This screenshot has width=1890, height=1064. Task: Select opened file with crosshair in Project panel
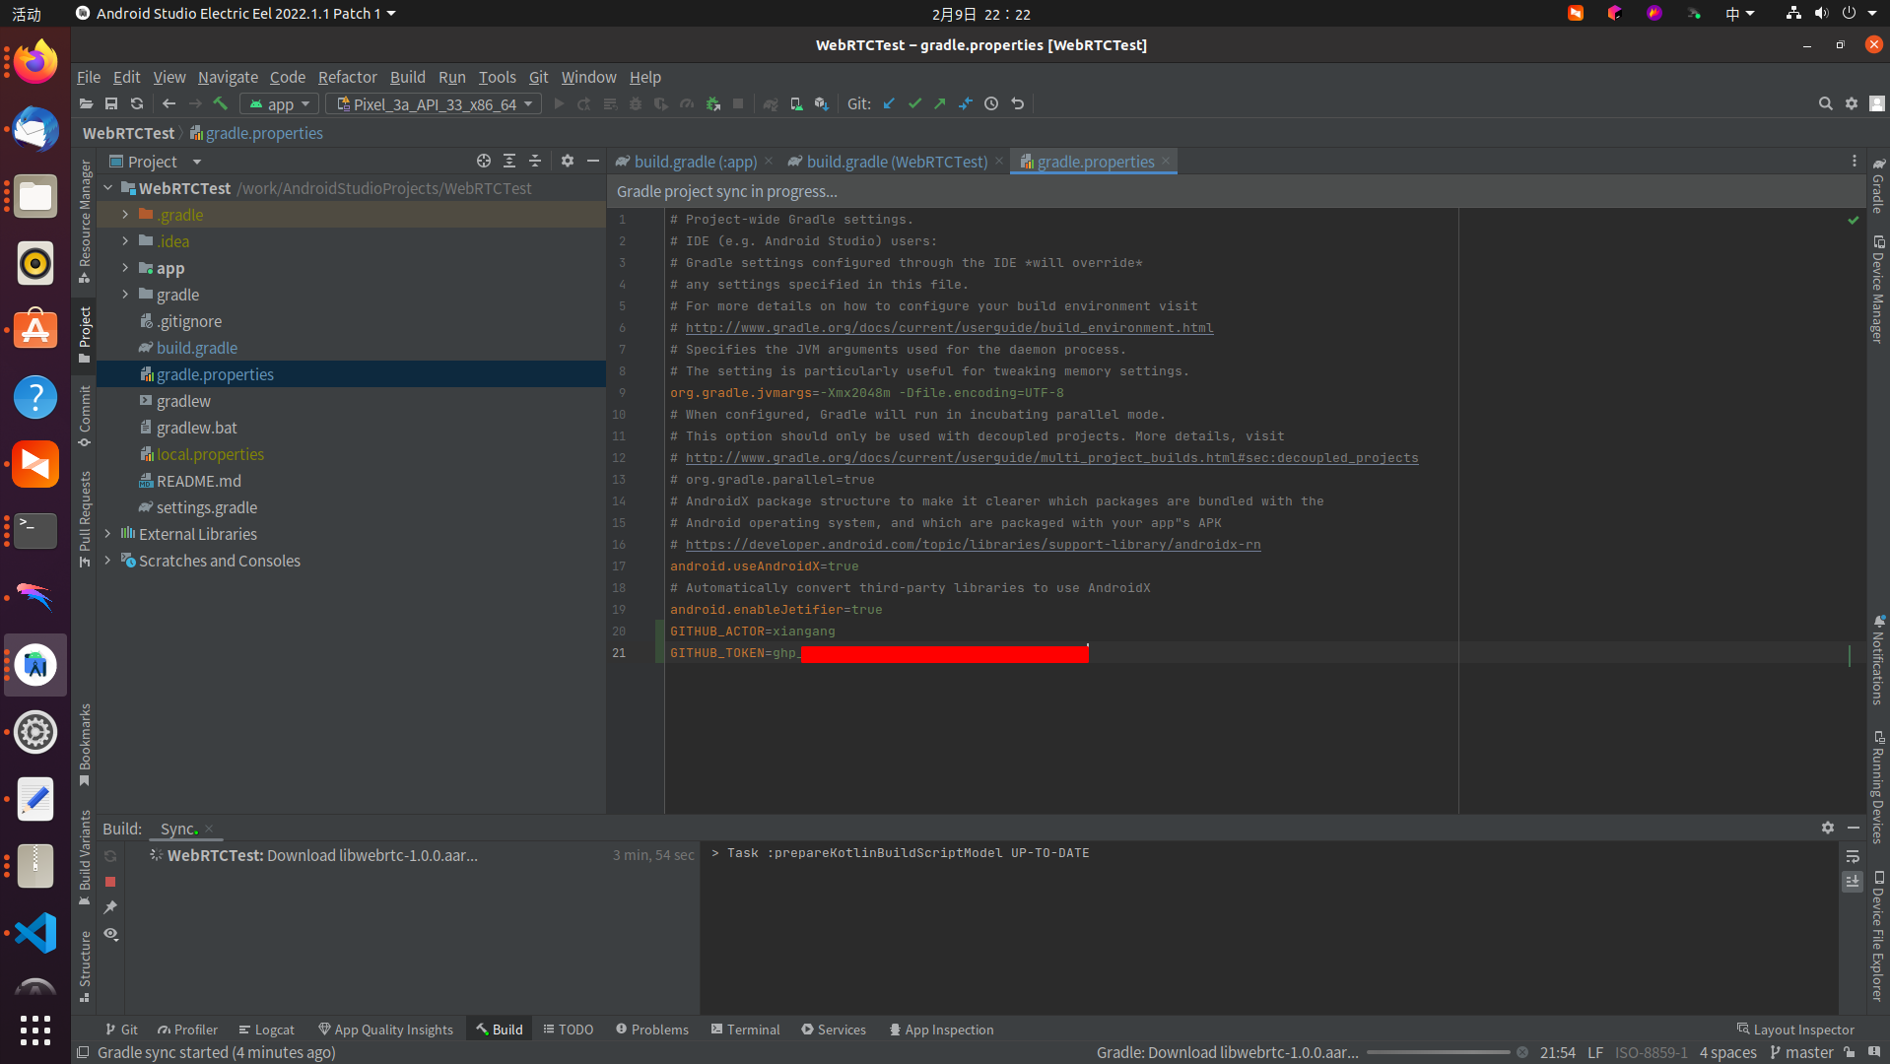pos(484,161)
